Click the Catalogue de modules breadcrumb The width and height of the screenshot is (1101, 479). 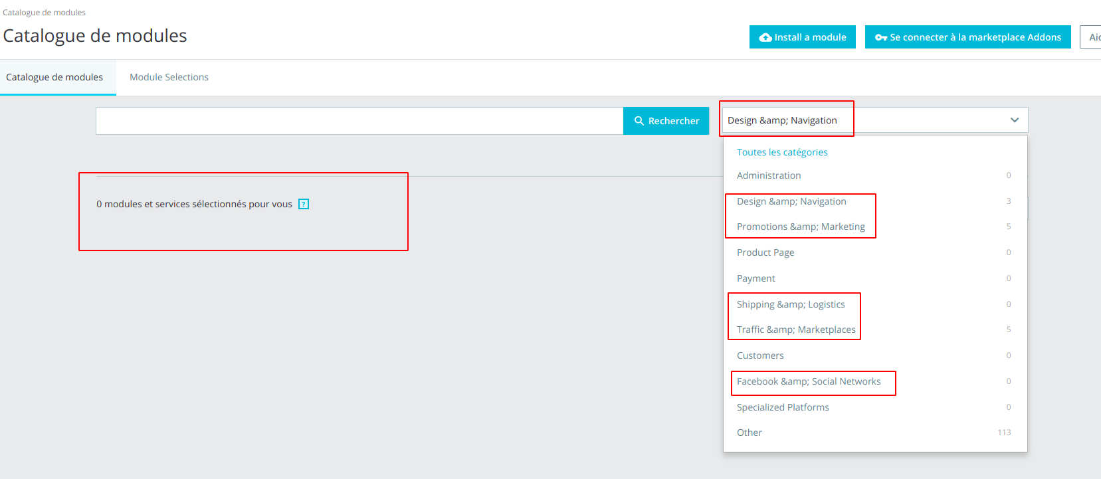[44, 13]
